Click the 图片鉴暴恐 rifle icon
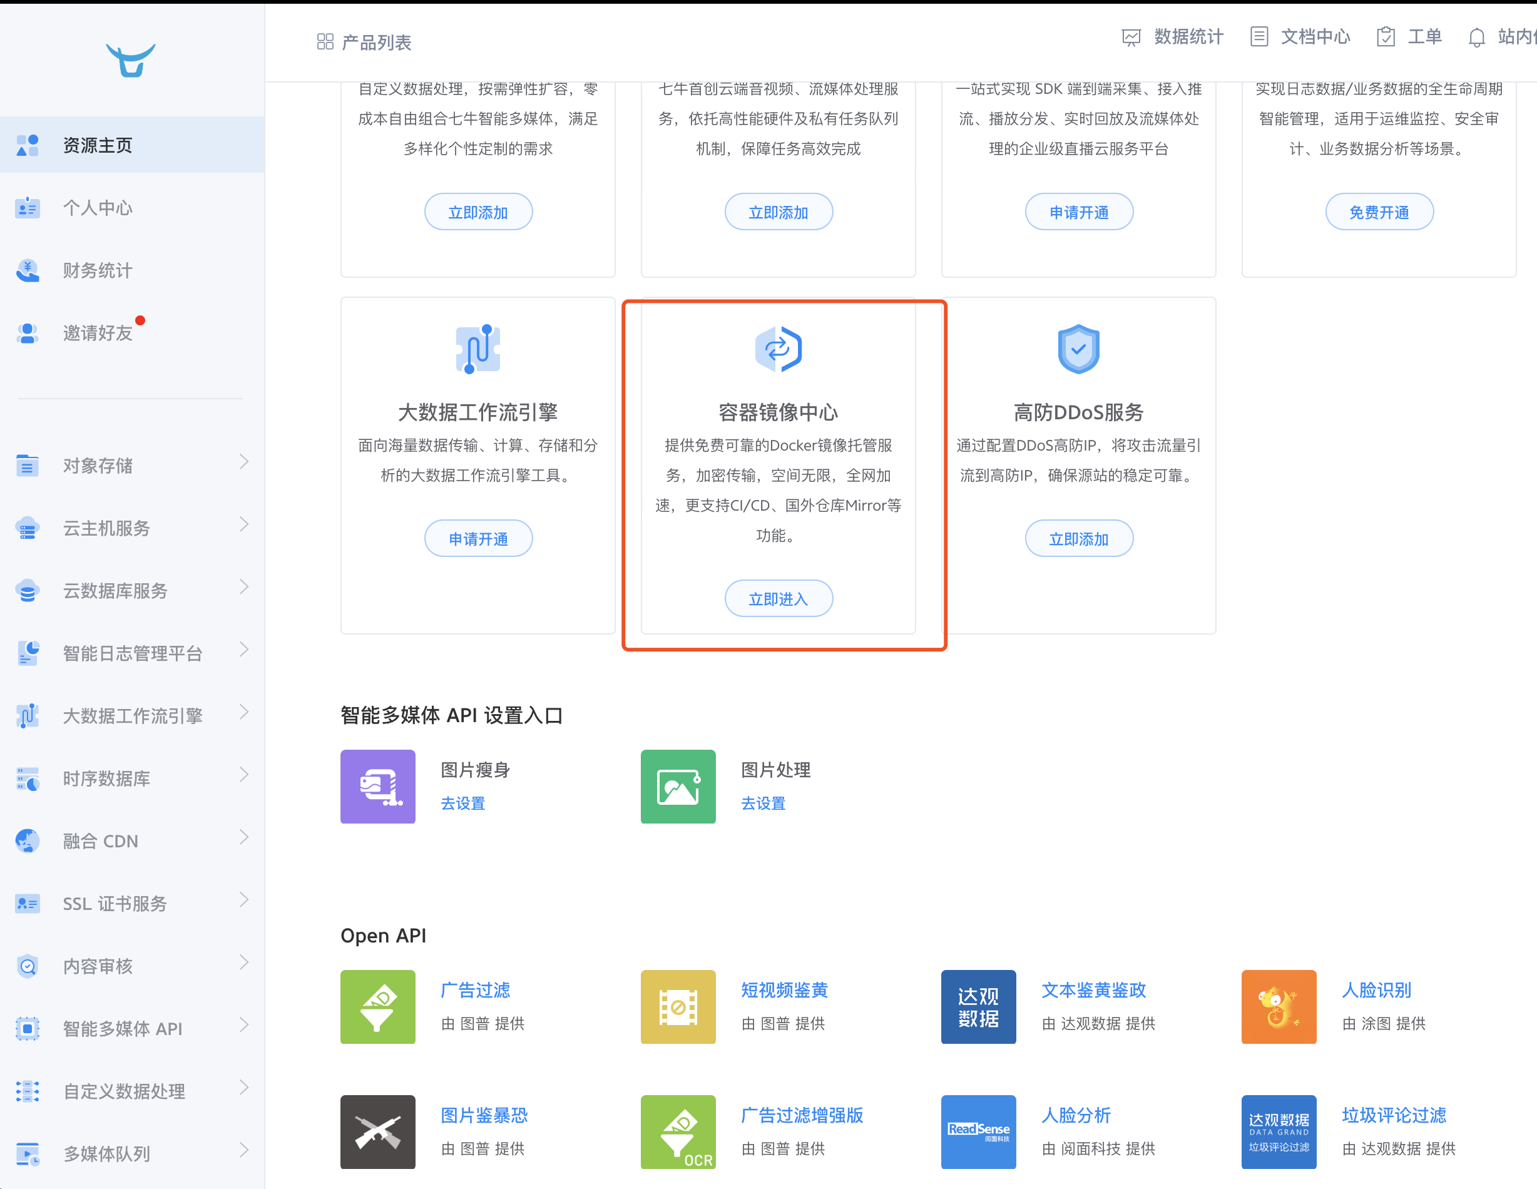The height and width of the screenshot is (1189, 1537). pos(378,1131)
